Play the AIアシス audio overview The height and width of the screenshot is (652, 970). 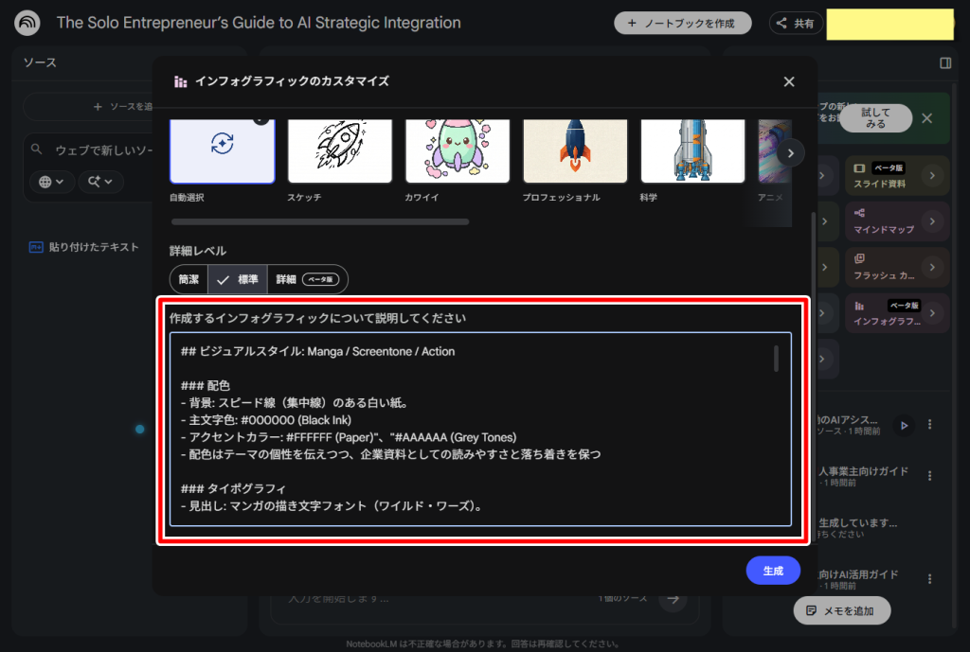click(904, 425)
